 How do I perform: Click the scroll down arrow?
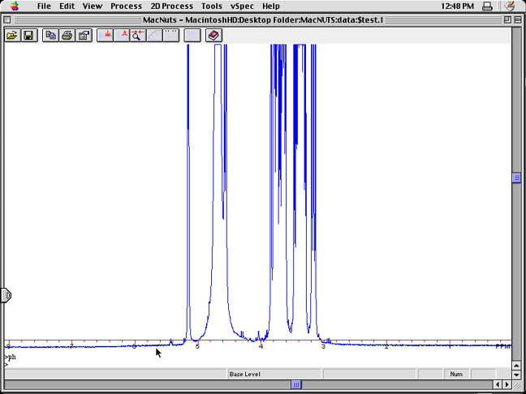tap(516, 375)
